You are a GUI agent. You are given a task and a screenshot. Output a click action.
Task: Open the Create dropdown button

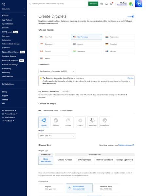(93, 4)
